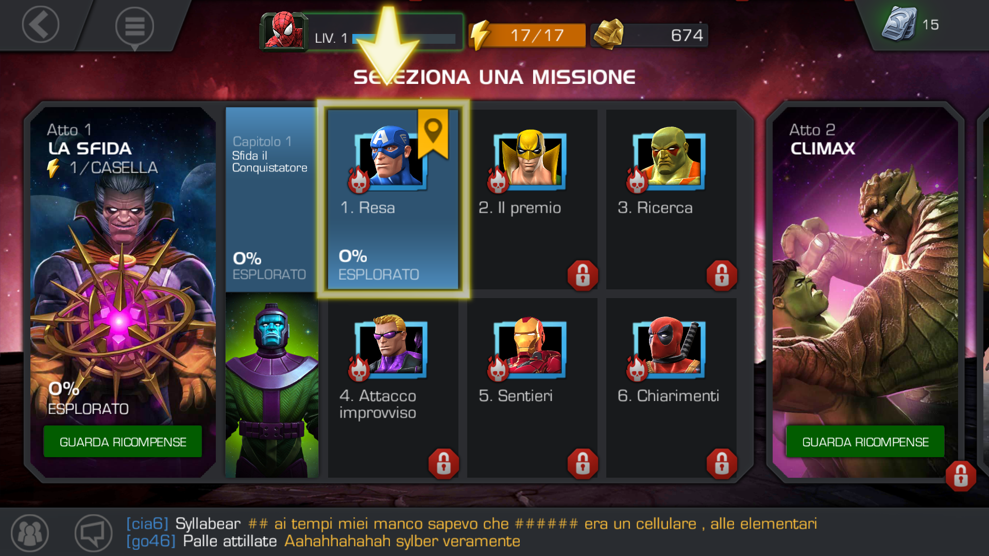
Task: Click Guarda Ricompense for Atto 1
Action: 123,442
